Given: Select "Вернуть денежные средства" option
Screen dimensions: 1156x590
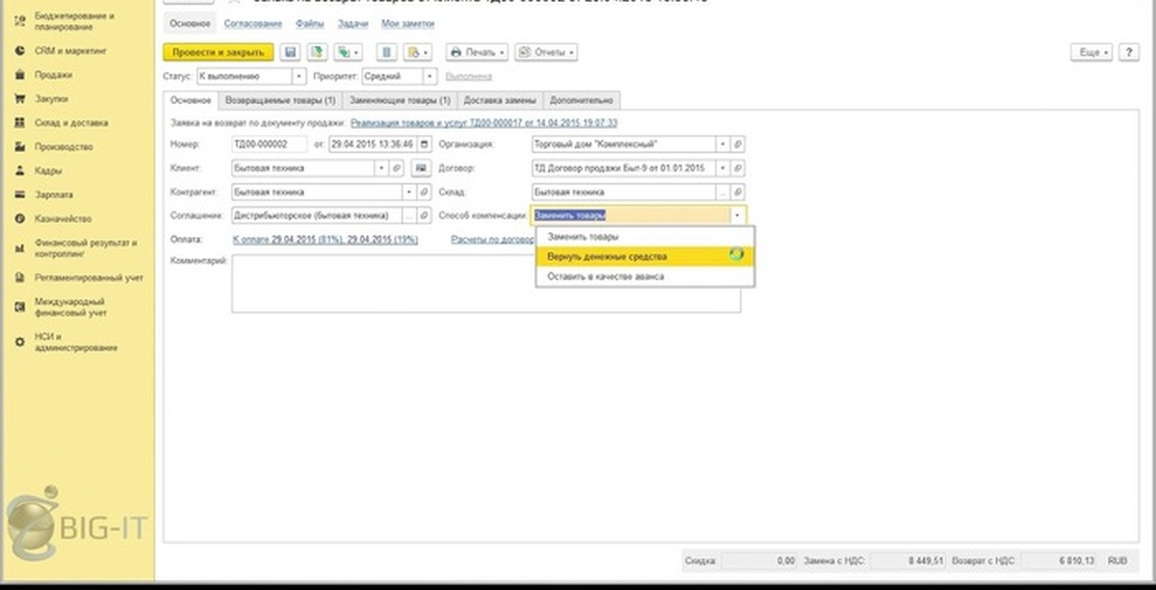Looking at the screenshot, I should click(607, 257).
